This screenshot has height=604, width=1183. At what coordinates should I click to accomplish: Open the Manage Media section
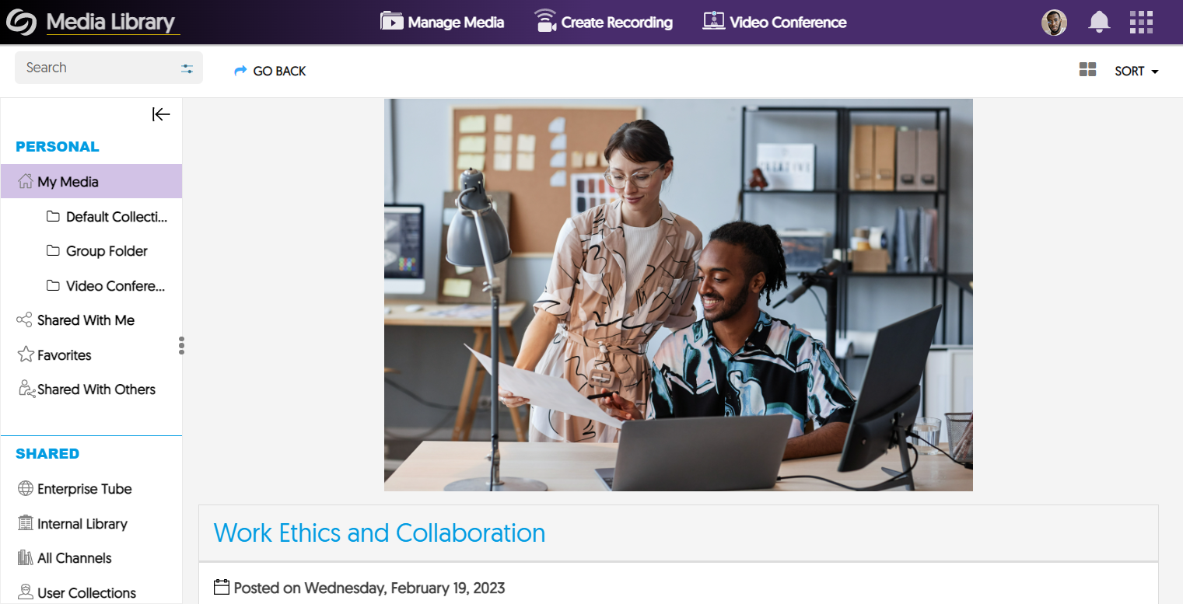pos(442,22)
